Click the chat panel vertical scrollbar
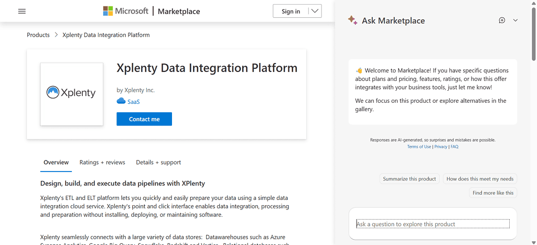The image size is (537, 245). pyautogui.click(x=534, y=34)
